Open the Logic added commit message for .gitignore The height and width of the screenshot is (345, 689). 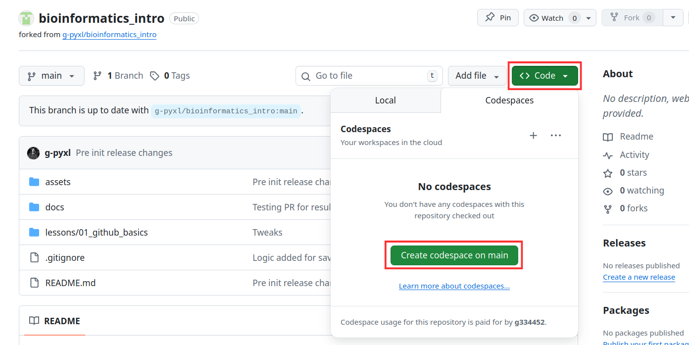coord(292,258)
